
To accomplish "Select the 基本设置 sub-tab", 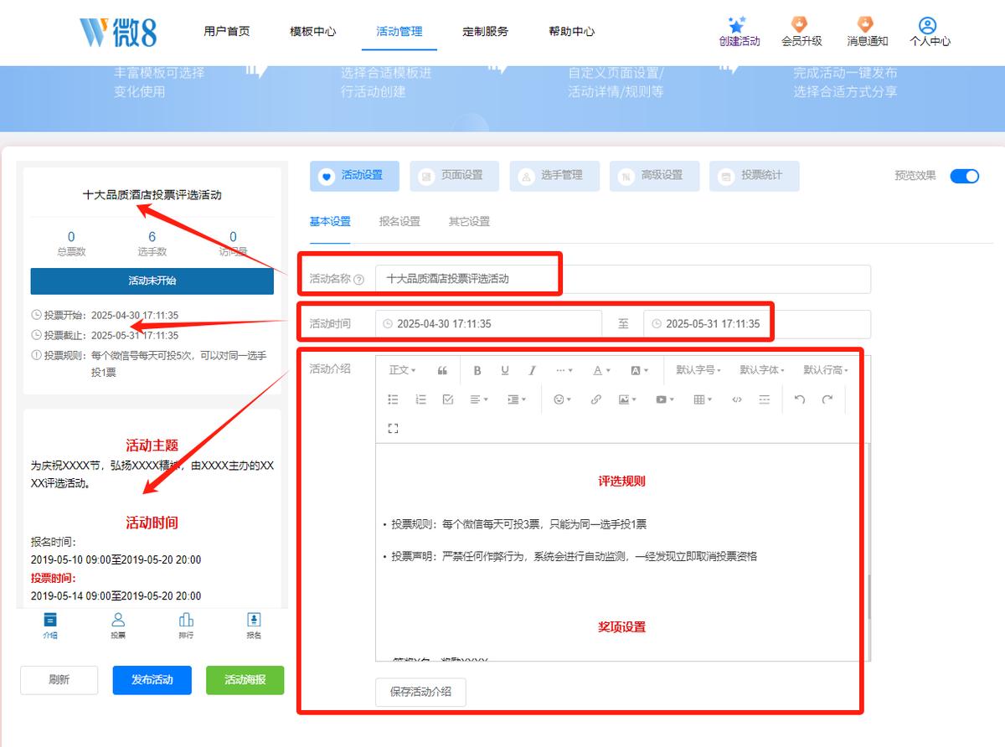I will pyautogui.click(x=330, y=222).
